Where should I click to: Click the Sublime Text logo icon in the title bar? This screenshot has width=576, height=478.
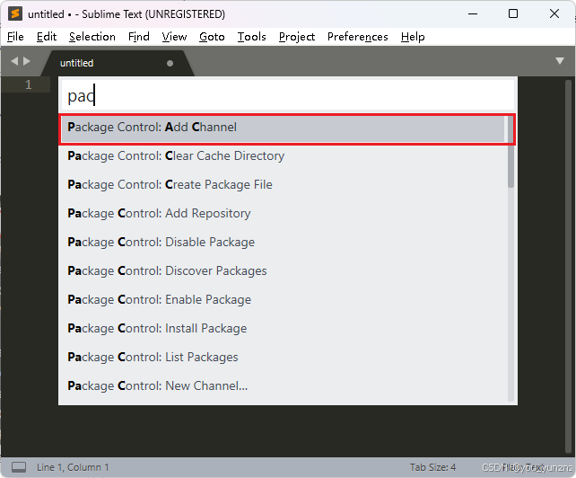tap(15, 14)
